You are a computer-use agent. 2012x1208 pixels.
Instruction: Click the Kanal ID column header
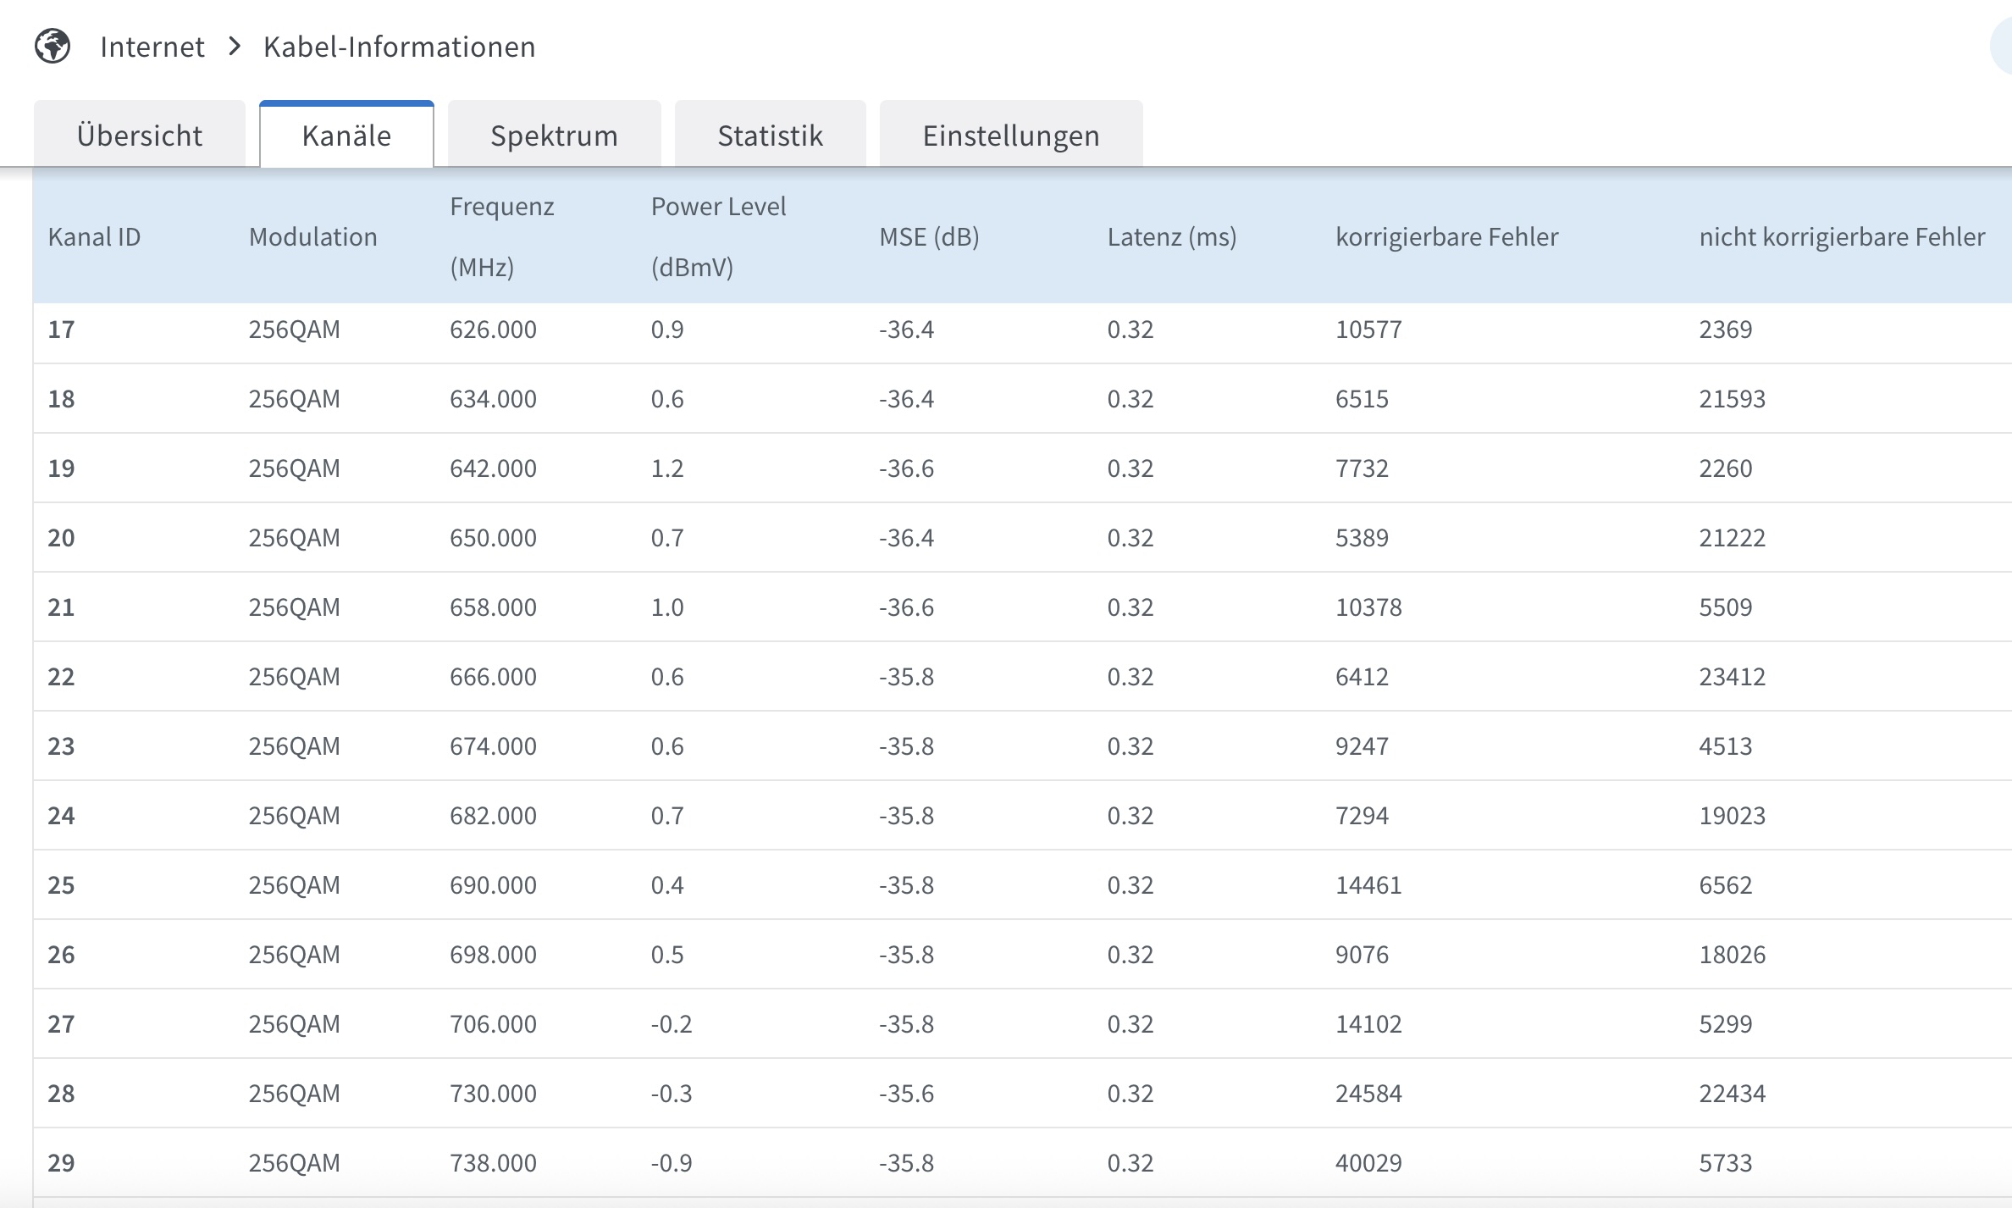pos(94,236)
